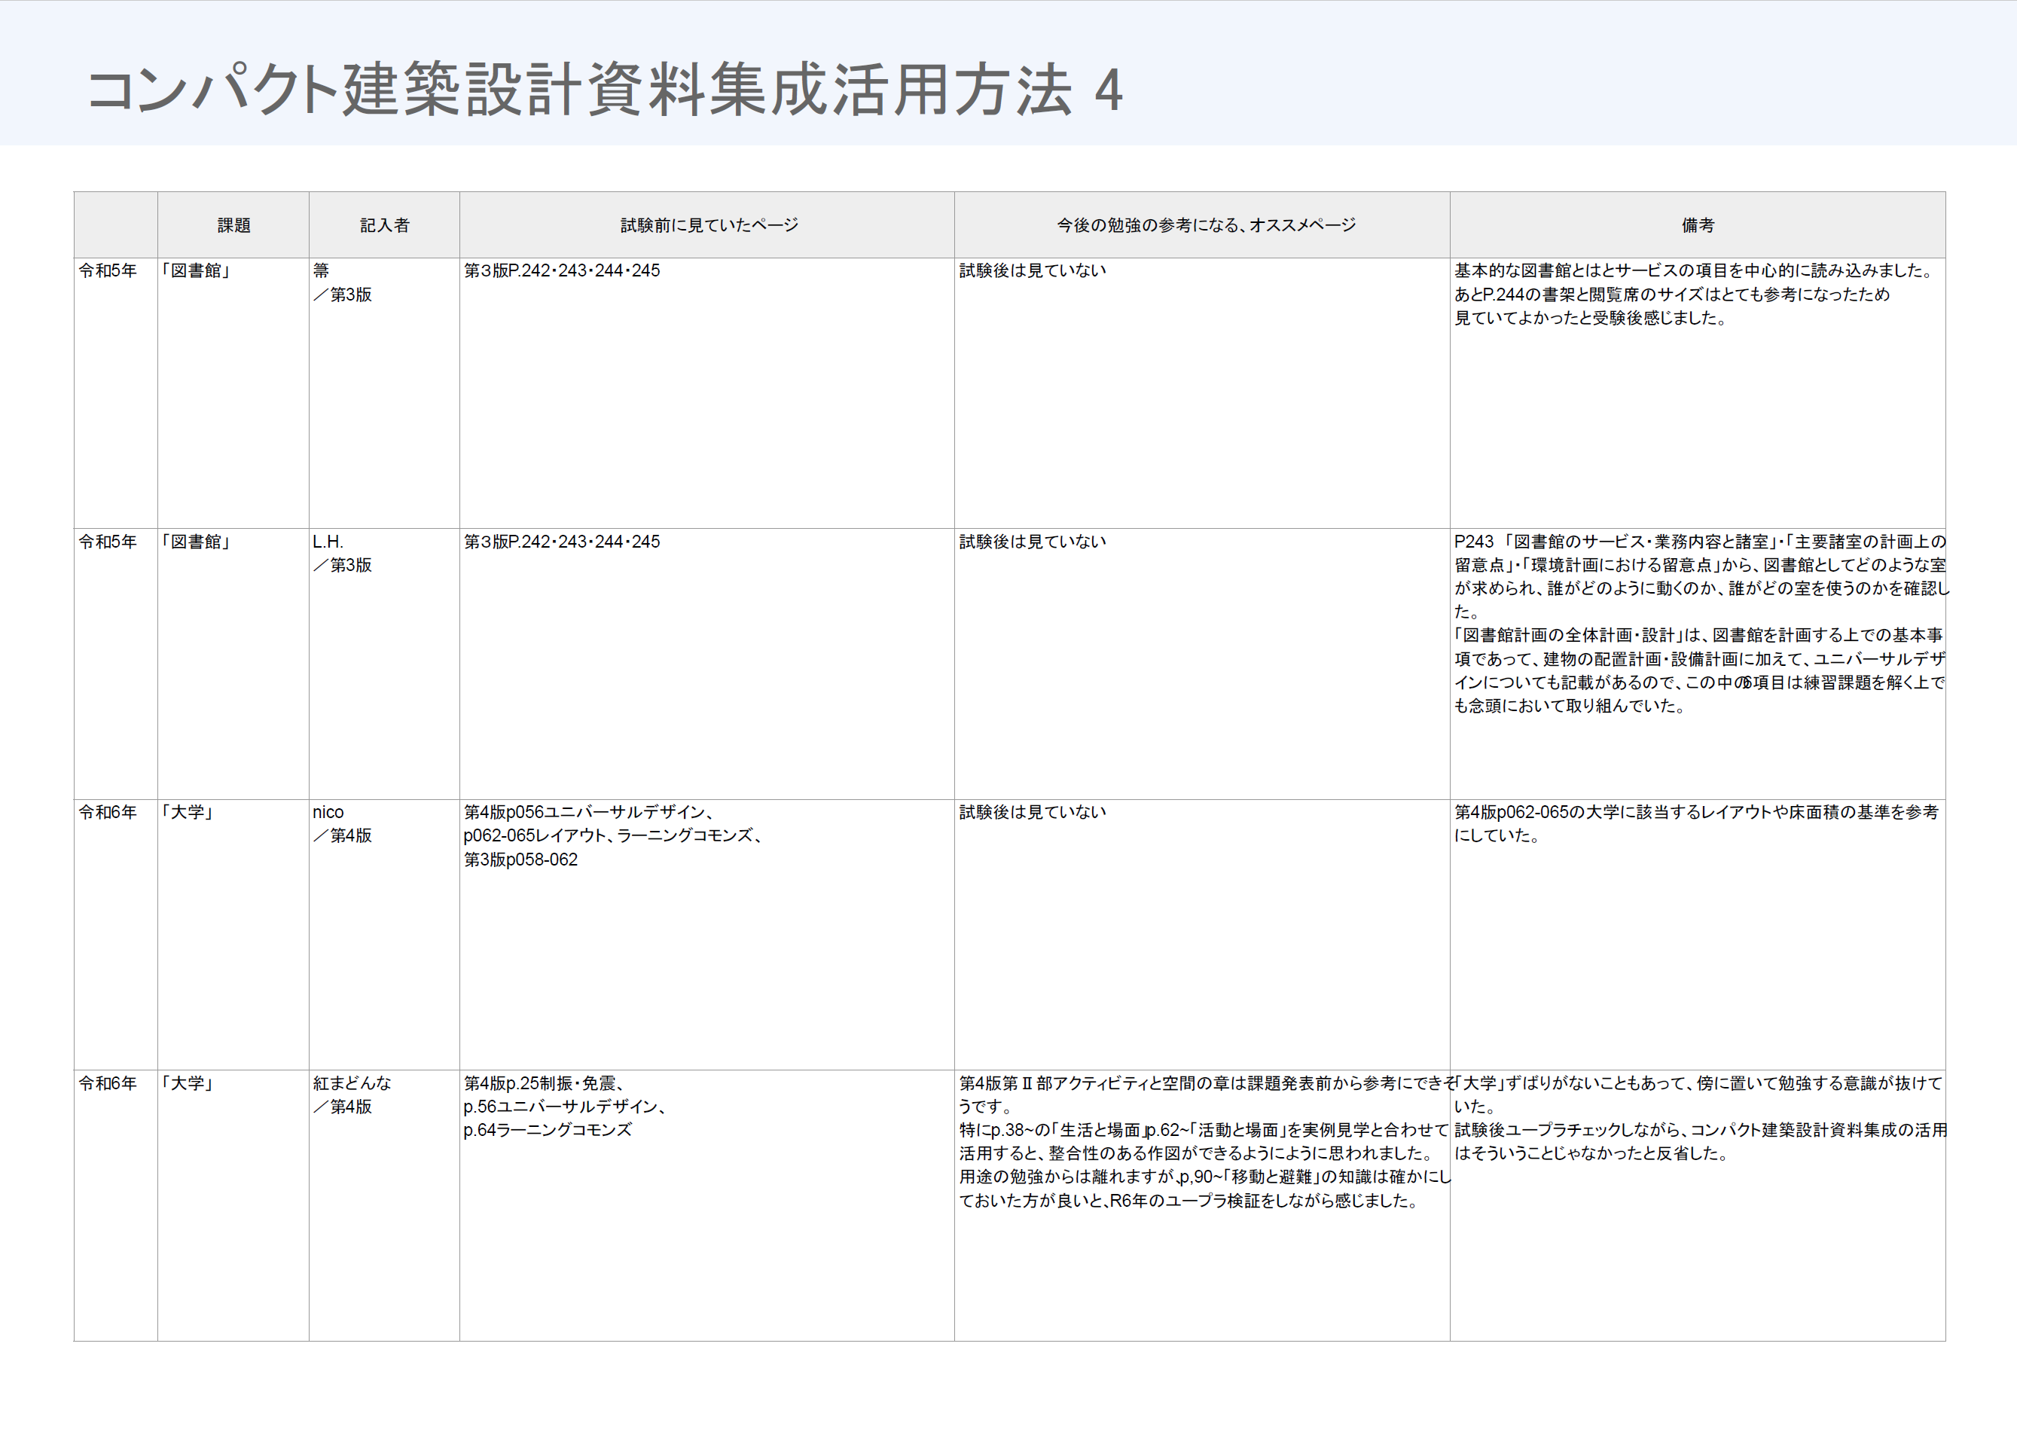Click the first 第3版P.242・243・244・245 cell
This screenshot has height=1432, width=2017.
coord(562,270)
